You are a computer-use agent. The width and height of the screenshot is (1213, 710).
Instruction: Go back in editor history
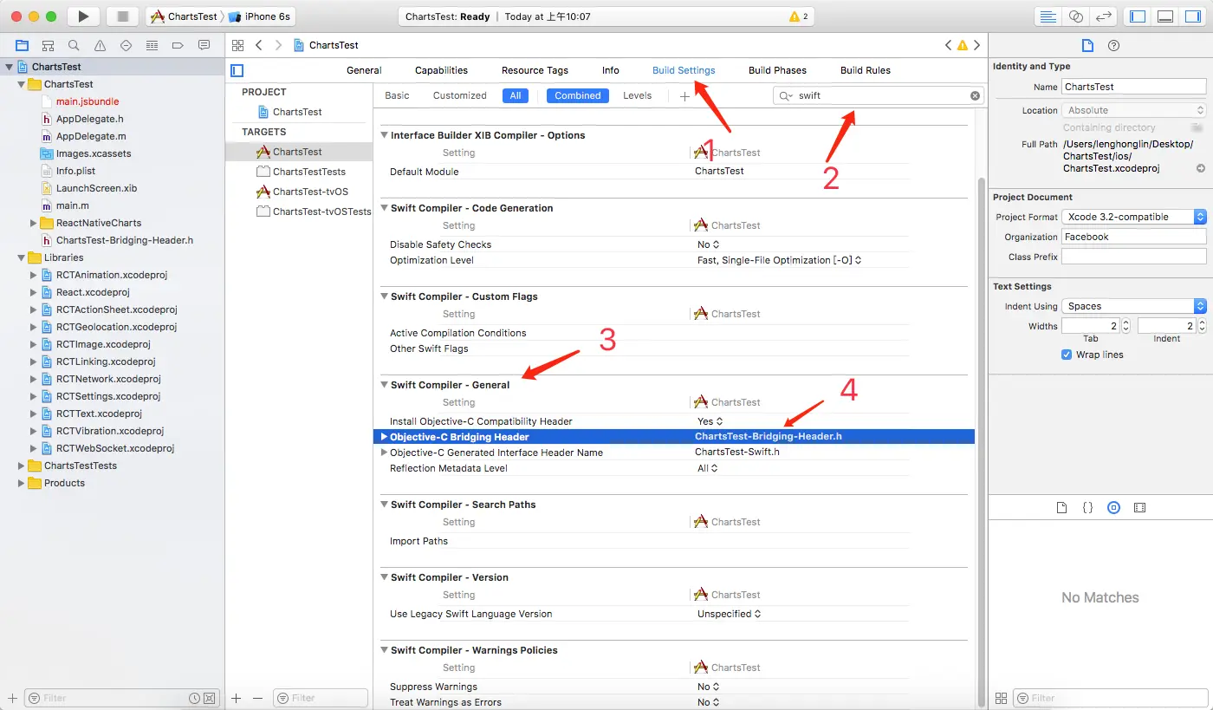(258, 45)
